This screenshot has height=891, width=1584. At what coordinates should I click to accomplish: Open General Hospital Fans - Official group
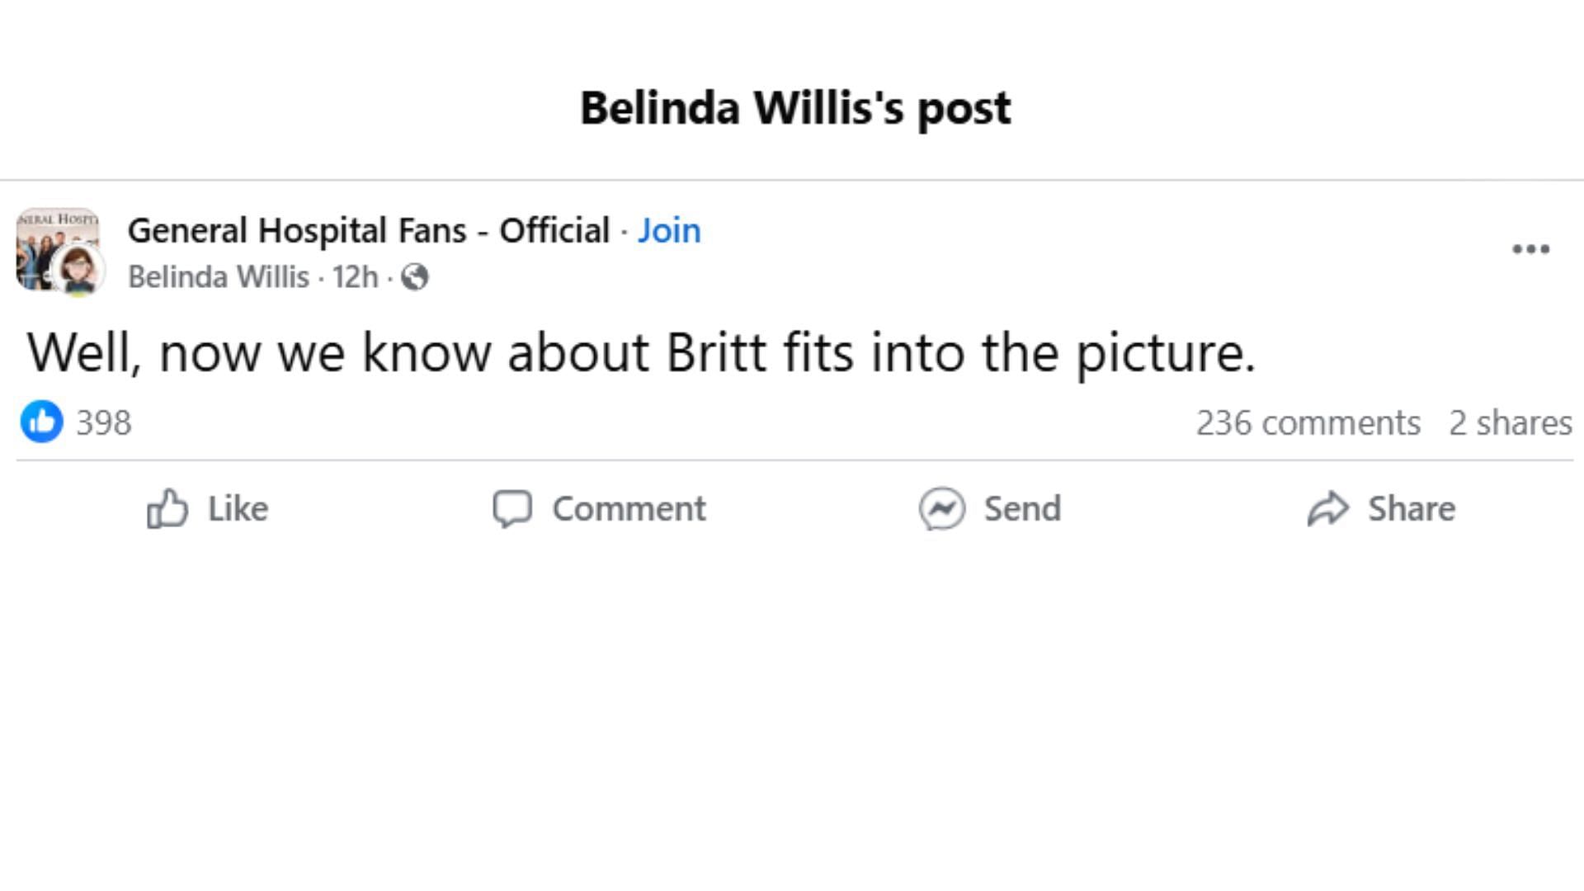(368, 230)
